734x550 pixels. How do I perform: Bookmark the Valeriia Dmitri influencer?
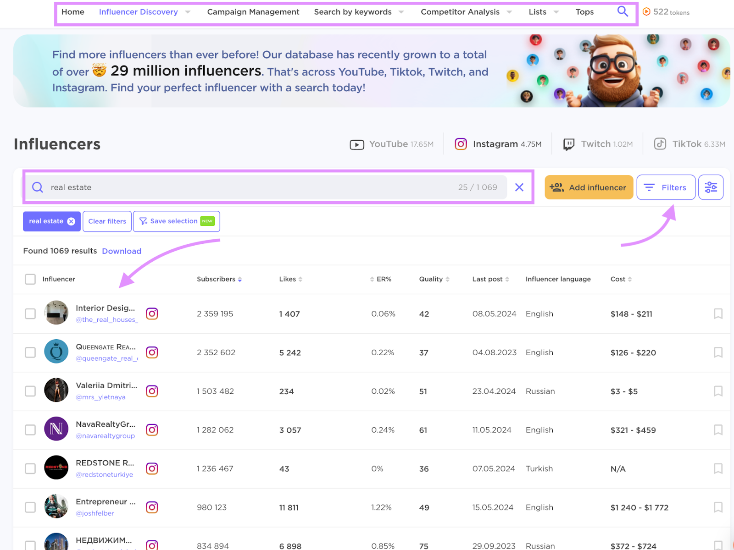coord(718,391)
